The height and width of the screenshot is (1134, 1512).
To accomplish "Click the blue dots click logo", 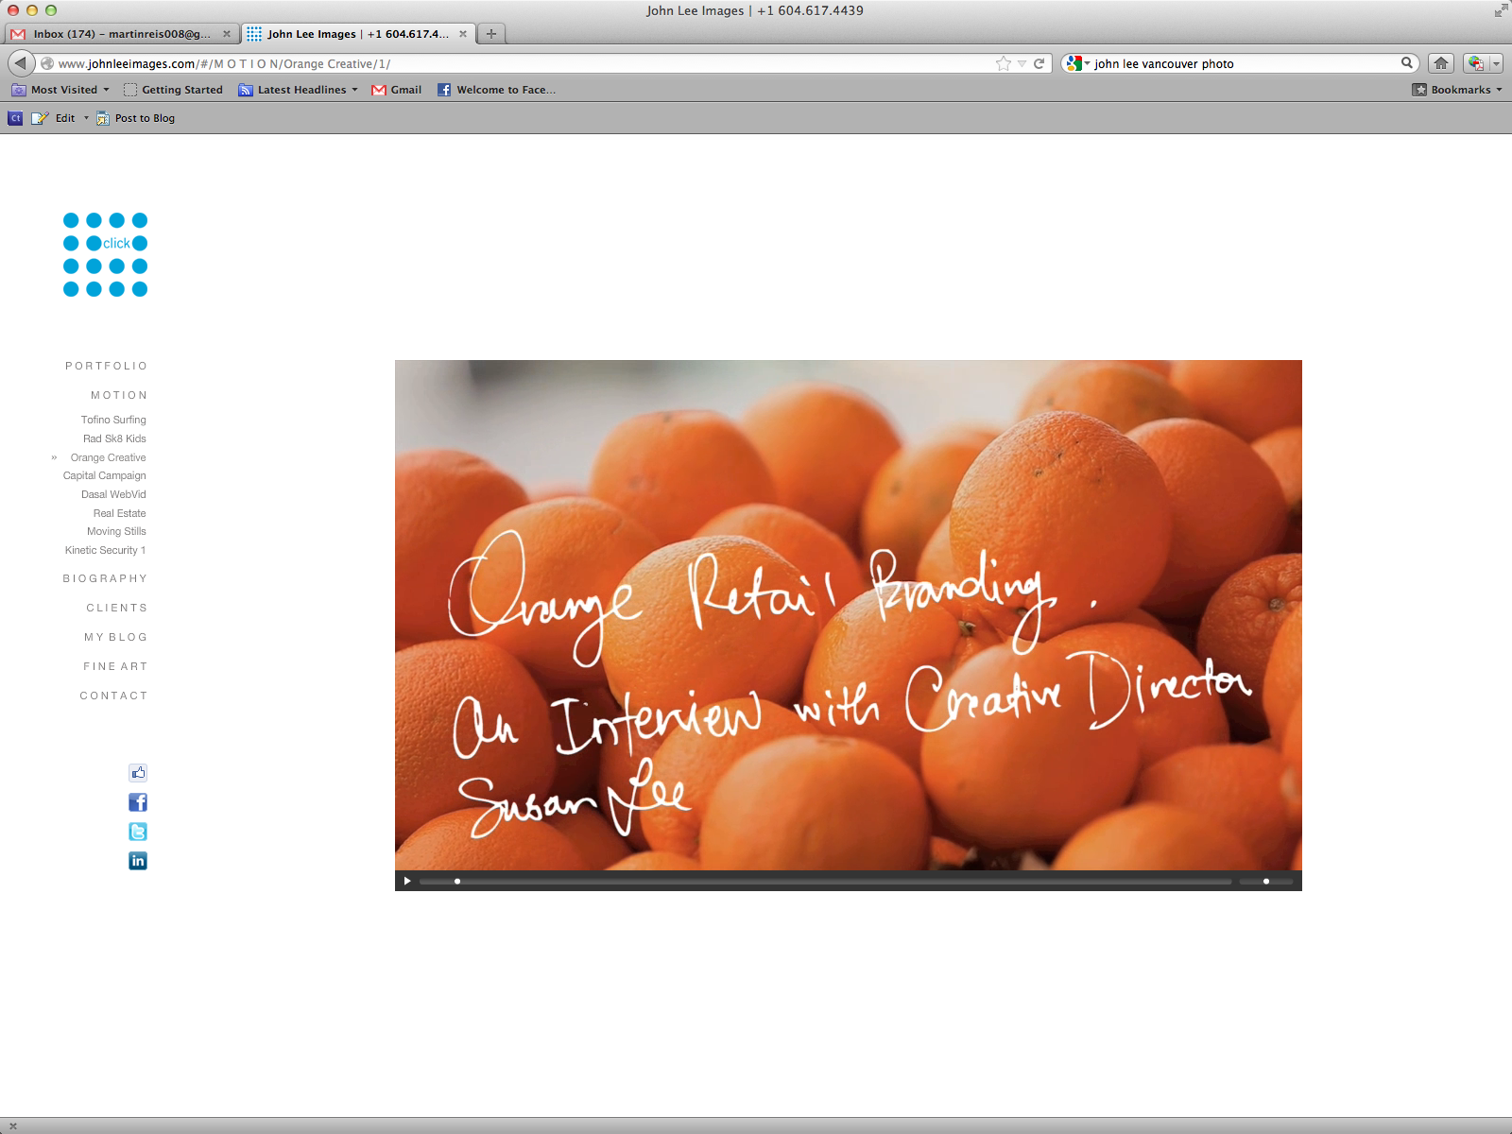I will 105,254.
